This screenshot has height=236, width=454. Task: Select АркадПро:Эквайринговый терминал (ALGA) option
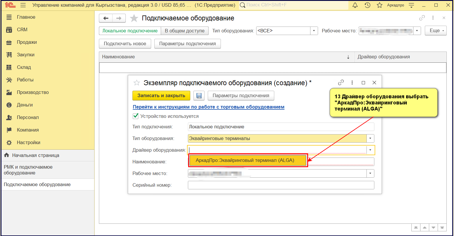click(x=248, y=160)
